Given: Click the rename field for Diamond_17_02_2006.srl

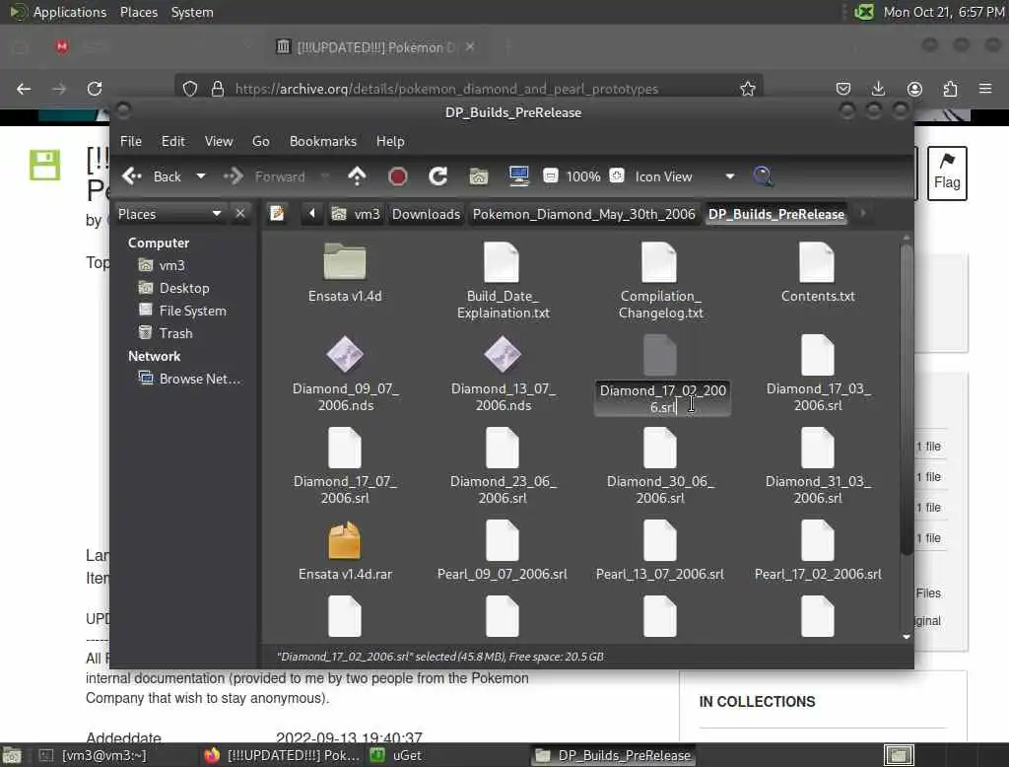Looking at the screenshot, I should pyautogui.click(x=663, y=398).
